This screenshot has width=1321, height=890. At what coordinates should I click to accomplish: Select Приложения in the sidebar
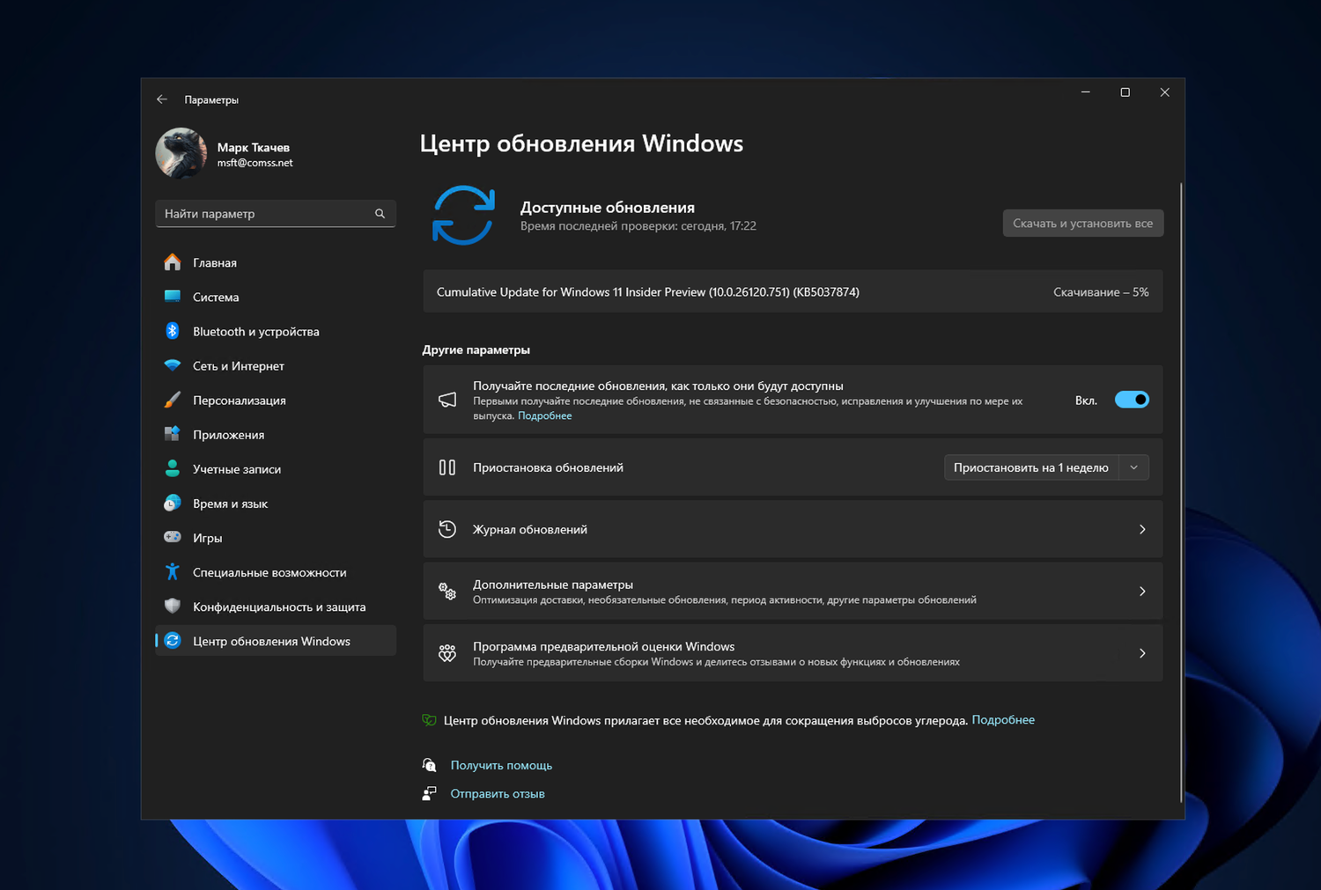click(276, 434)
